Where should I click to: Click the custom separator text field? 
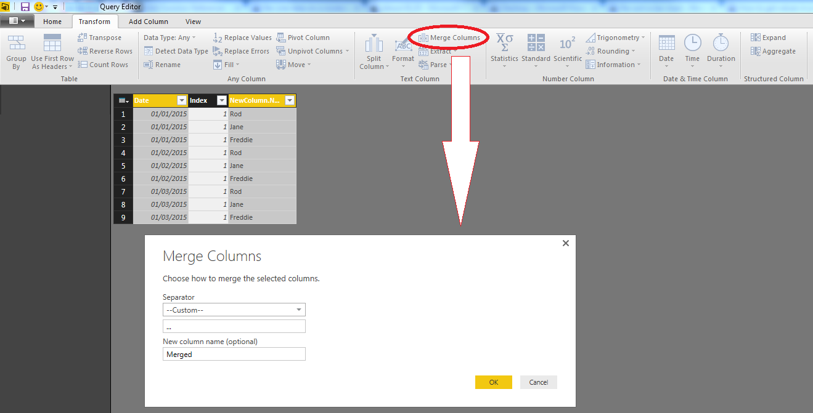click(x=234, y=326)
